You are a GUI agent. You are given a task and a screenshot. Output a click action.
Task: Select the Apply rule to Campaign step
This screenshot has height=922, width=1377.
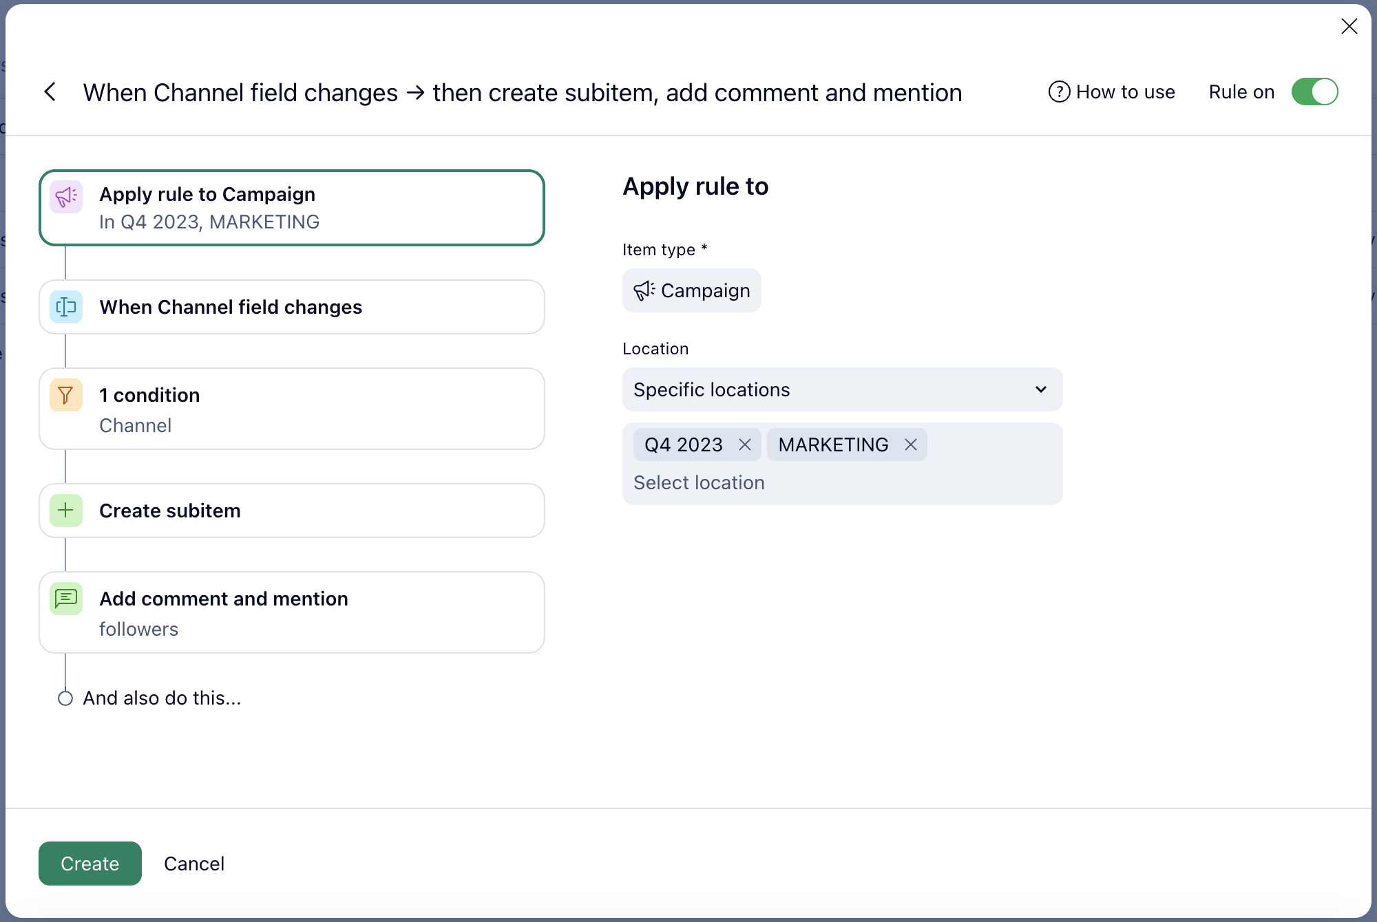click(292, 208)
